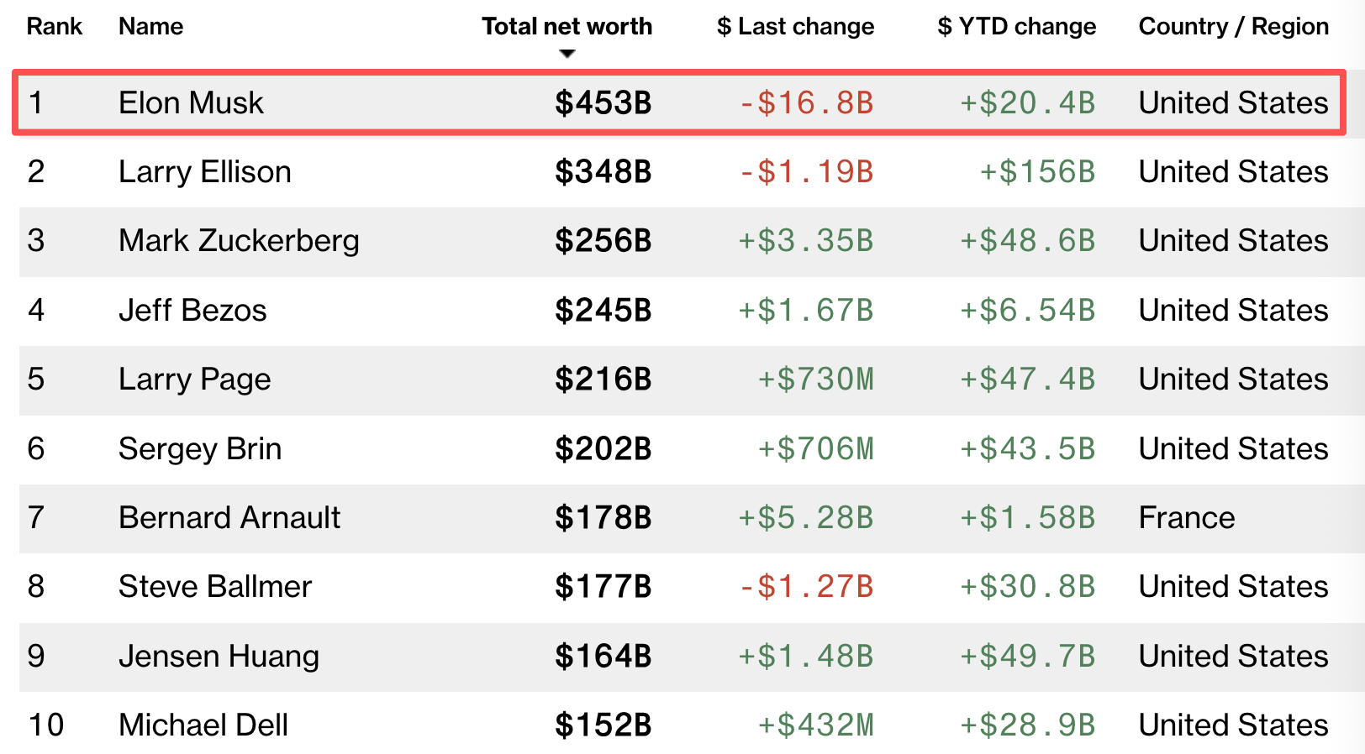
Task: Click Larry Ellison's +$156B YTD change
Action: pos(1037,172)
